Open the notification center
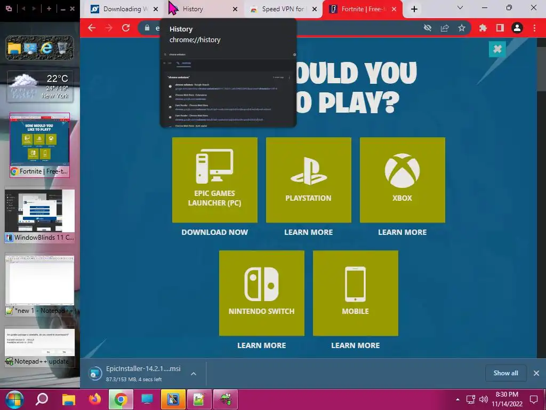 [x=534, y=399]
